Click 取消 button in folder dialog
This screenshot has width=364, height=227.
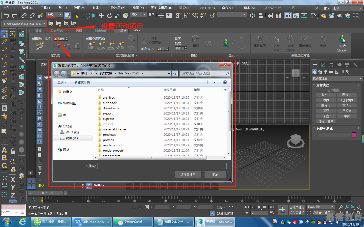click(x=215, y=174)
